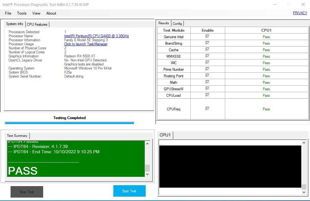This screenshot has width=310, height=201.
Task: Click the Test Summary scrollbar thumb
Action: tap(147, 168)
